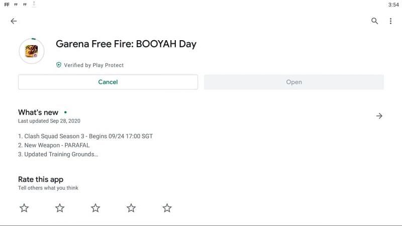Screen dimensions: 402x226
Task: Tap the Garena Free Fire app icon
Action: coord(32,51)
